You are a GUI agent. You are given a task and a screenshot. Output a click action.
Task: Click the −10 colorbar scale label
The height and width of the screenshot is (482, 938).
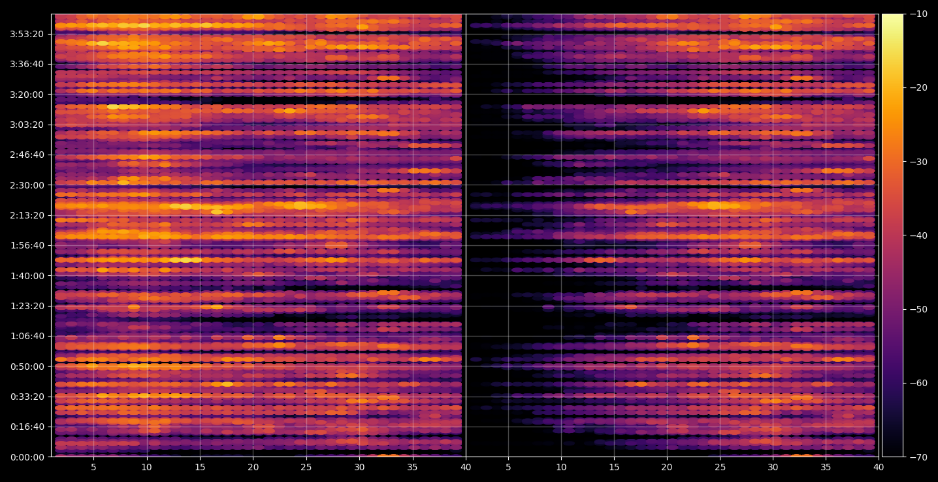point(918,14)
